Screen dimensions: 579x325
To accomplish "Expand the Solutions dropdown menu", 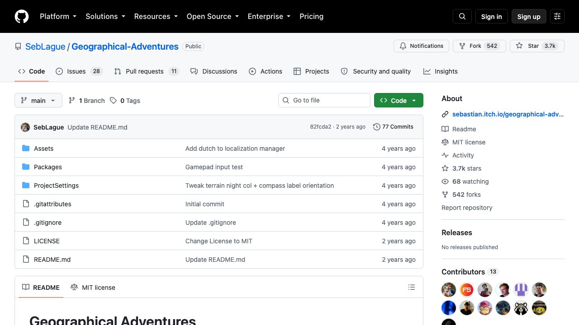I will tap(105, 16).
